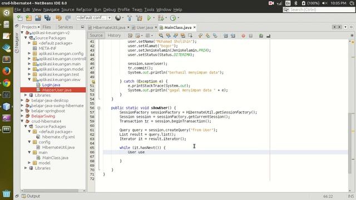Run the project with green play icon
The height and width of the screenshot is (200, 356).
pos(149,18)
